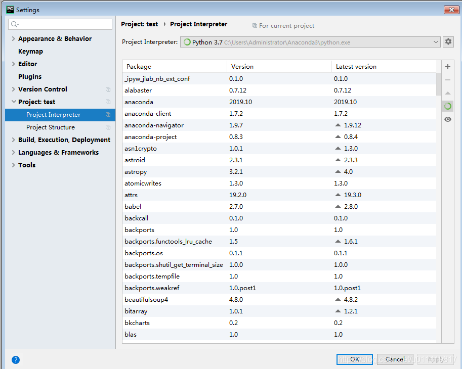Toggle the green Conda package manager icon
Image resolution: width=462 pixels, height=369 pixels.
coord(448,106)
